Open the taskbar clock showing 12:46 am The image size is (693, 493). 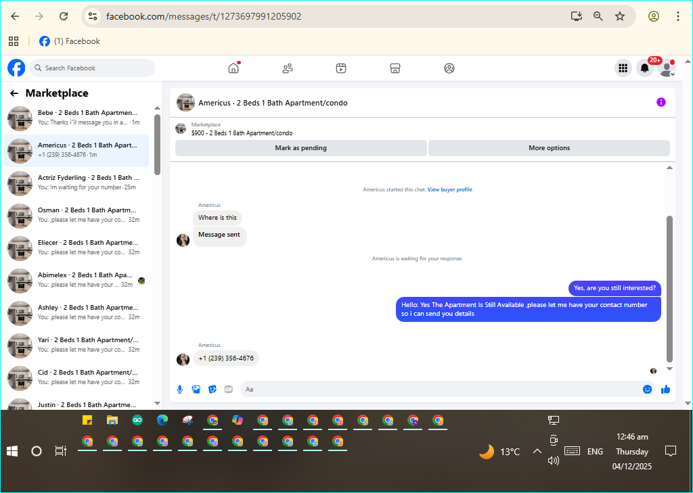point(632,452)
